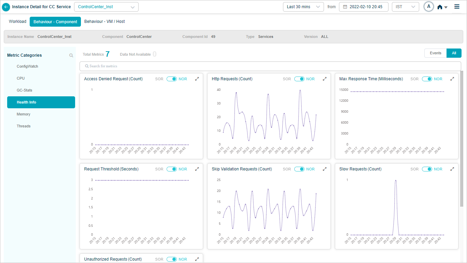Image resolution: width=467 pixels, height=263 pixels.
Task: Expand the Skip Validation Requests chart
Action: (325, 169)
